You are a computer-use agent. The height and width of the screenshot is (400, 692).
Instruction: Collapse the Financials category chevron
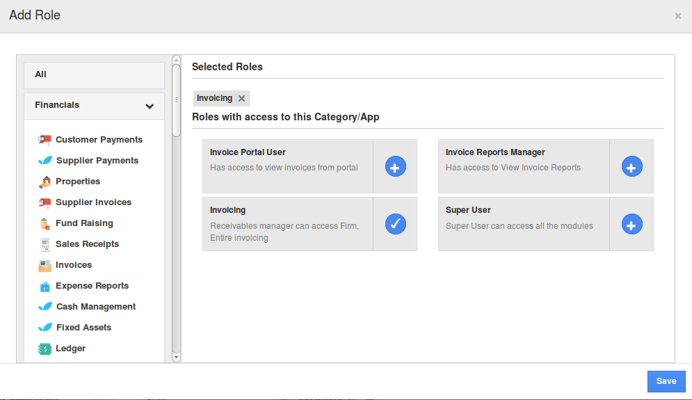(x=150, y=106)
